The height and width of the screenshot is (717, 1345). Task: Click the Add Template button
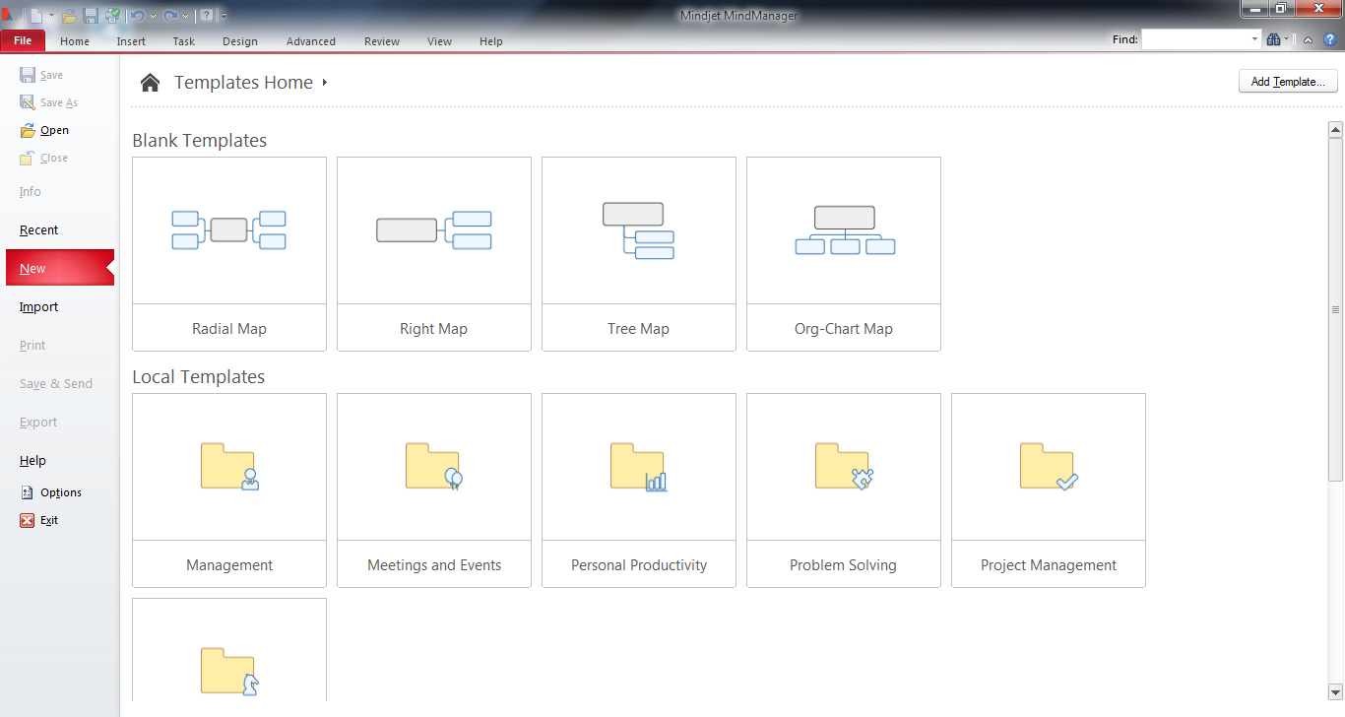click(1288, 81)
